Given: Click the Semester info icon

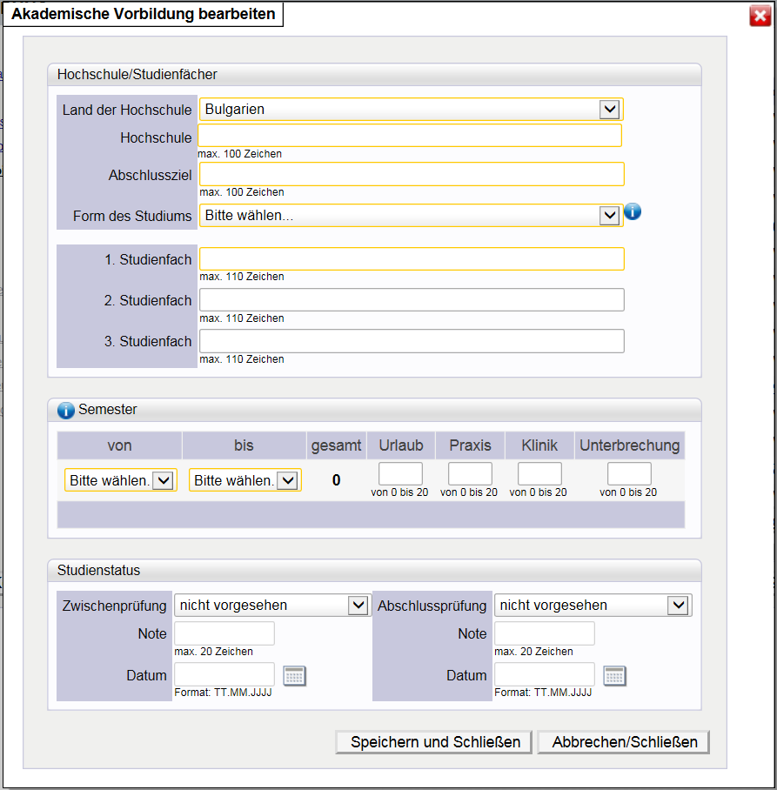Looking at the screenshot, I should coord(66,410).
